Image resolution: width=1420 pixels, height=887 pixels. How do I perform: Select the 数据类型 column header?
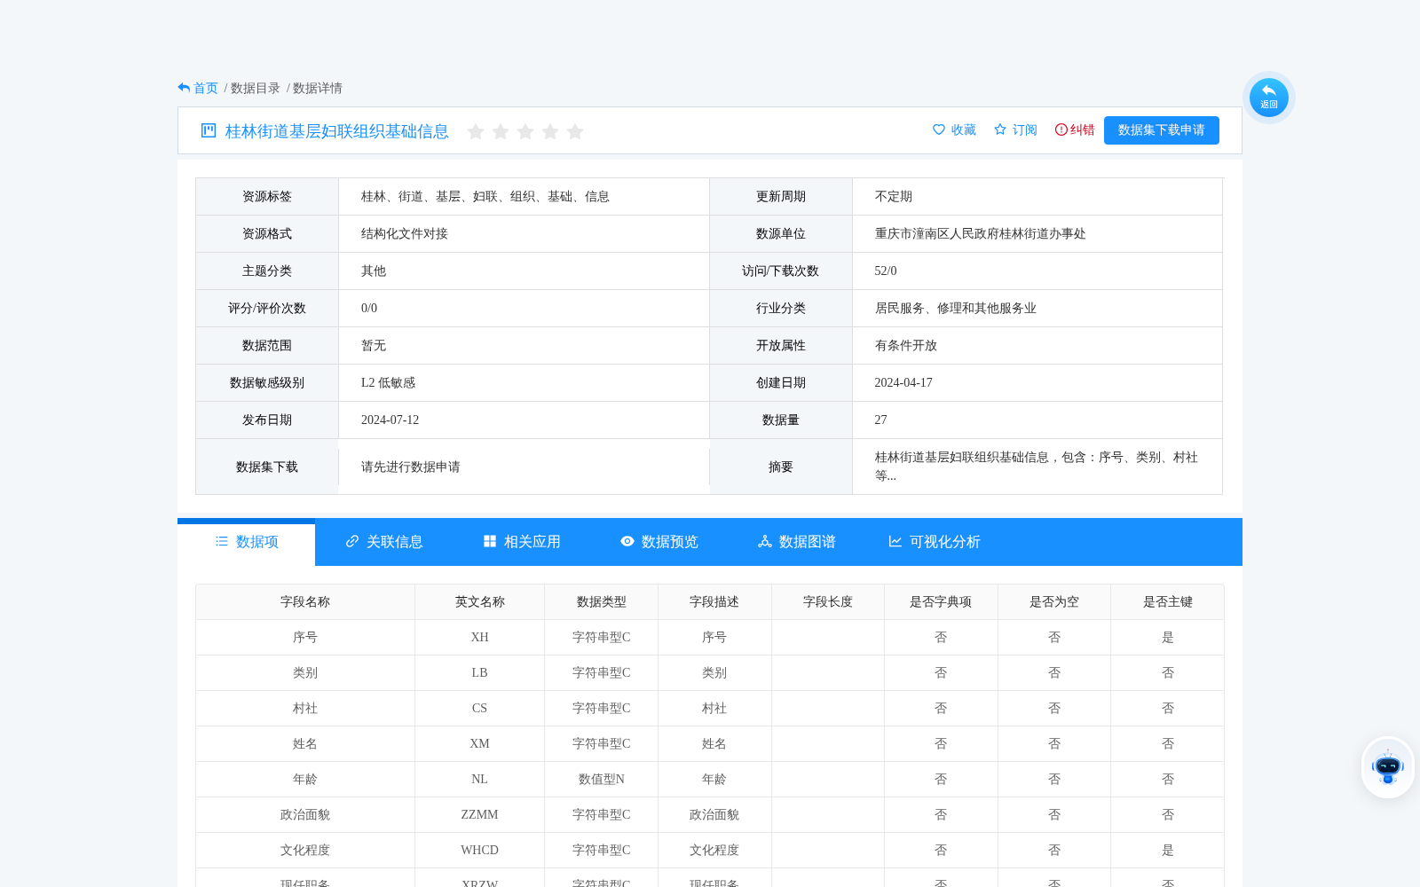(602, 602)
